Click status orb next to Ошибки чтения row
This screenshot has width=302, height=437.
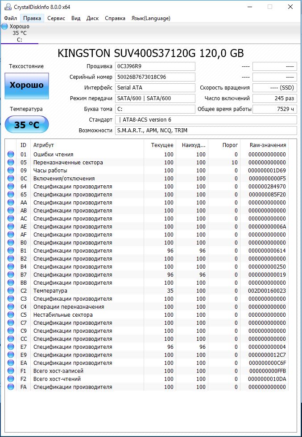[x=11, y=155]
